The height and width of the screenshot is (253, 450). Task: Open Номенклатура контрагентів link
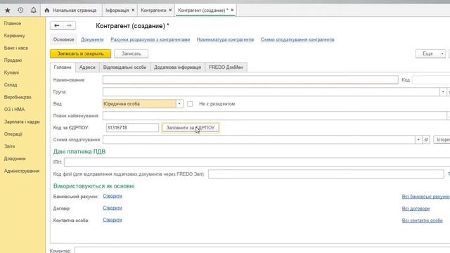tap(225, 39)
